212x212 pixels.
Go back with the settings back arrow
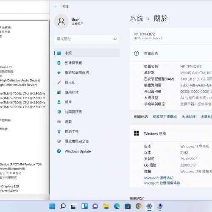56,6
